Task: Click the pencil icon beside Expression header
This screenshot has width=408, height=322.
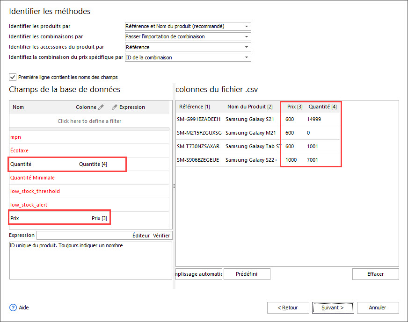Action: 114,107
